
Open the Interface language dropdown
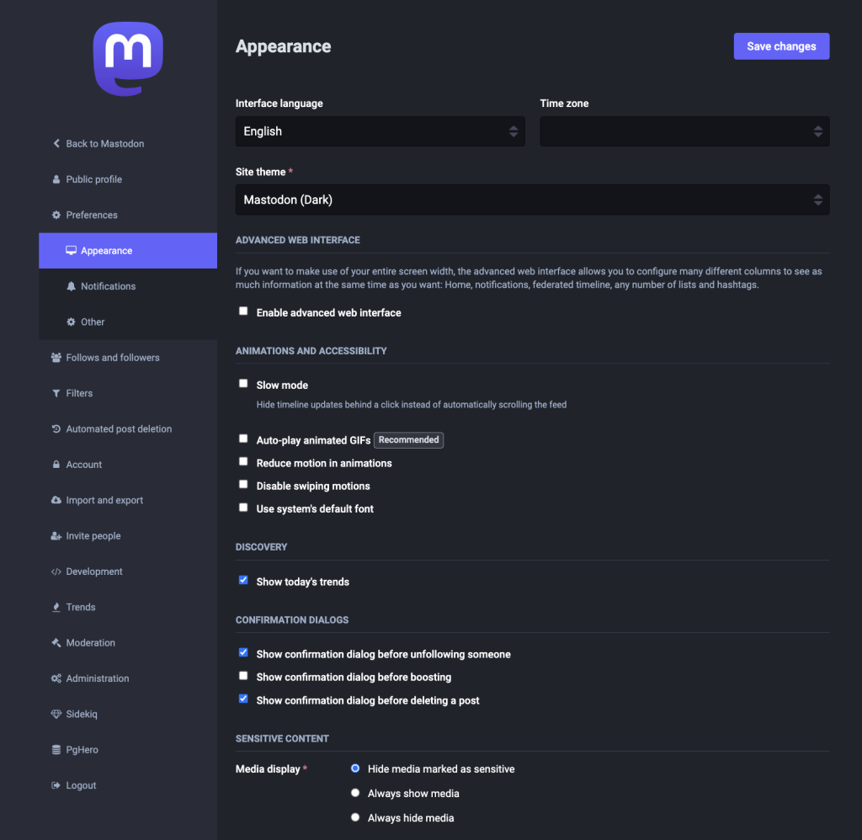(x=380, y=131)
